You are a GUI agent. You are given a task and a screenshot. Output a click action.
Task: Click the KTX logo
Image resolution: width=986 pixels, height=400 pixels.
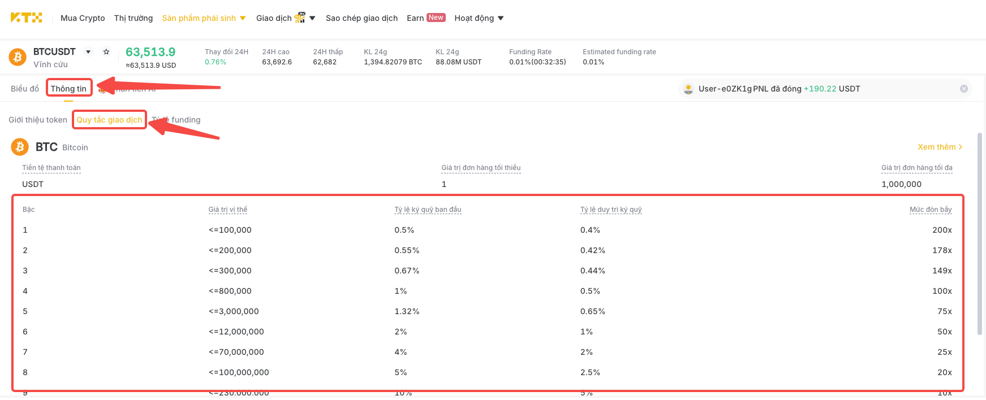(26, 18)
